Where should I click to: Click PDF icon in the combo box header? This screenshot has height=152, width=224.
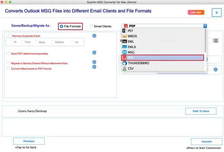[x=126, y=26]
